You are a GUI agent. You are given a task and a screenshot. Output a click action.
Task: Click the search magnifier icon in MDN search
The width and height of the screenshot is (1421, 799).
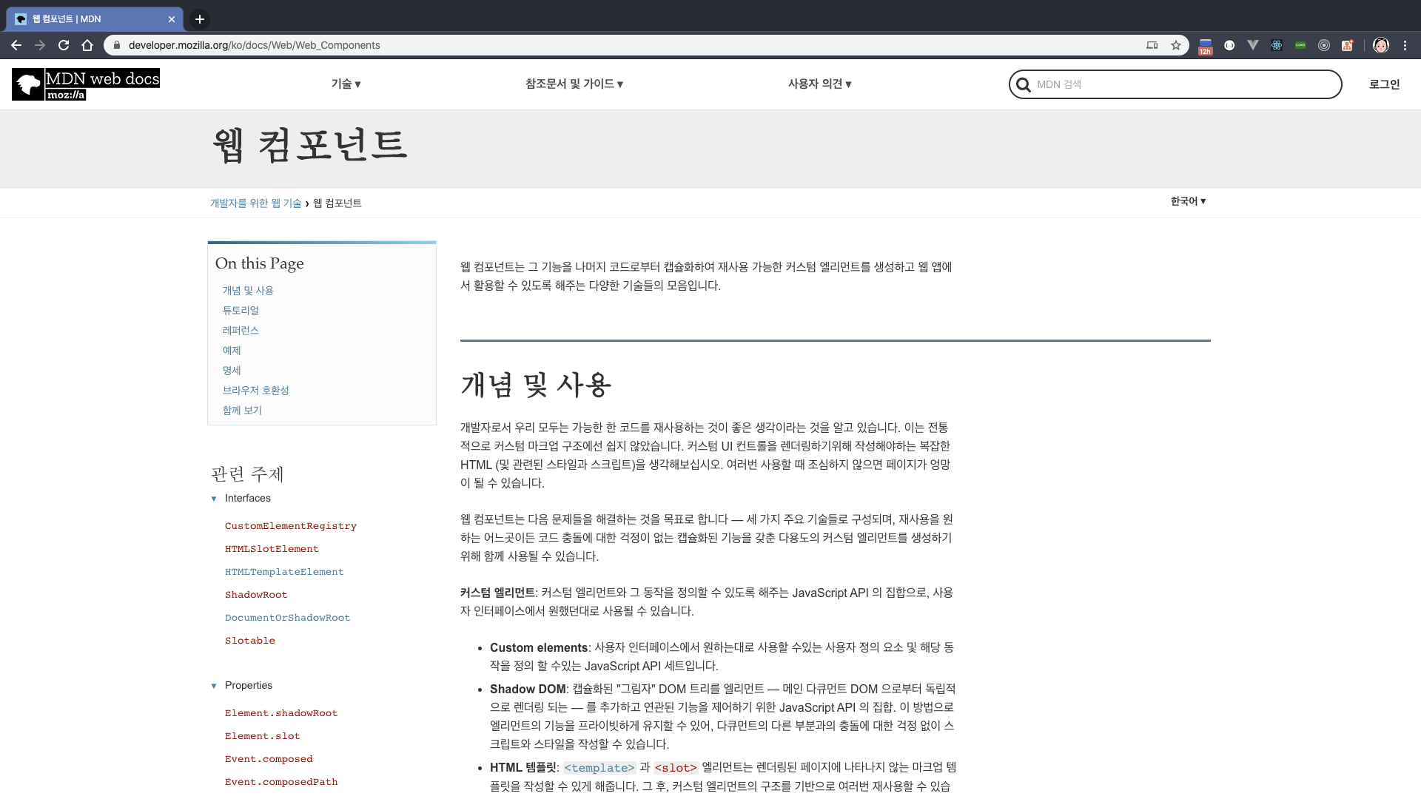pyautogui.click(x=1024, y=85)
